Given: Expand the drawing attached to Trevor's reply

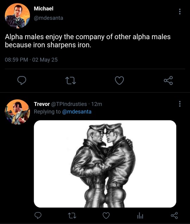Looking at the screenshot, I should pos(105,164).
